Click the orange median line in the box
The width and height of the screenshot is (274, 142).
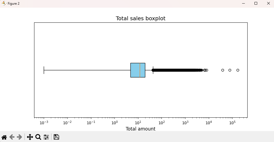coord(140,70)
